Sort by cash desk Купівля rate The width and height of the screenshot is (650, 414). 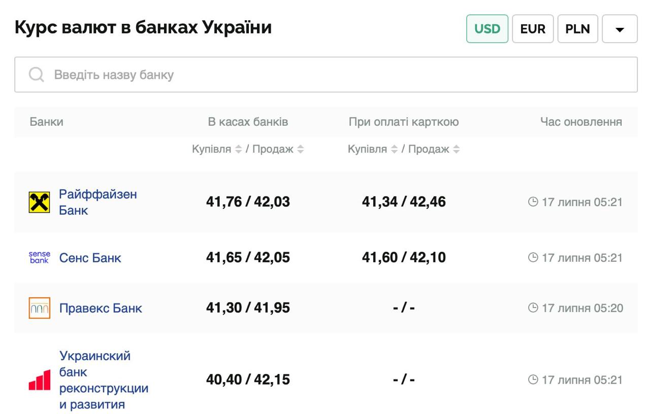[239, 150]
